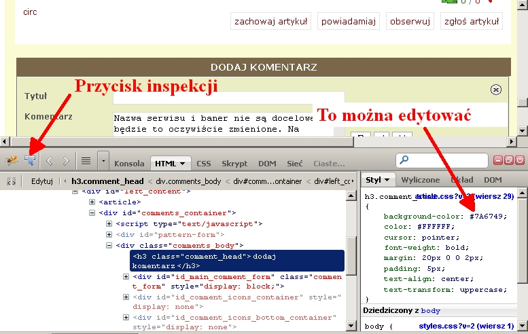Image resolution: width=528 pixels, height=334 pixels.
Task: Switch to Sieć tab
Action: [x=295, y=164]
